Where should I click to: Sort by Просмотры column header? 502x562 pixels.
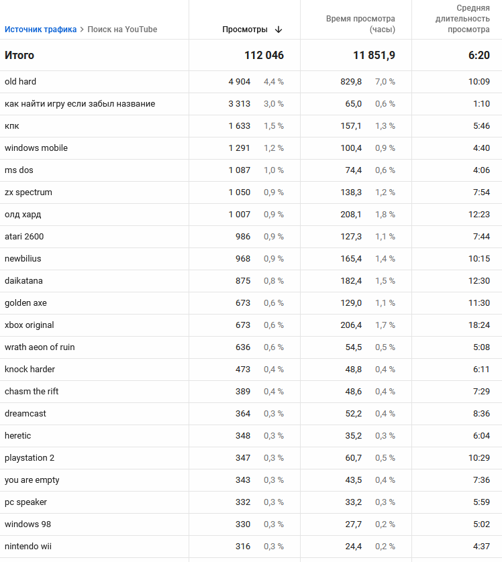pos(245,30)
